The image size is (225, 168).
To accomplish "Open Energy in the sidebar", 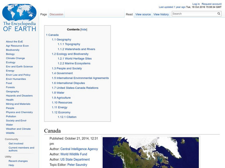I will point(10,71).
